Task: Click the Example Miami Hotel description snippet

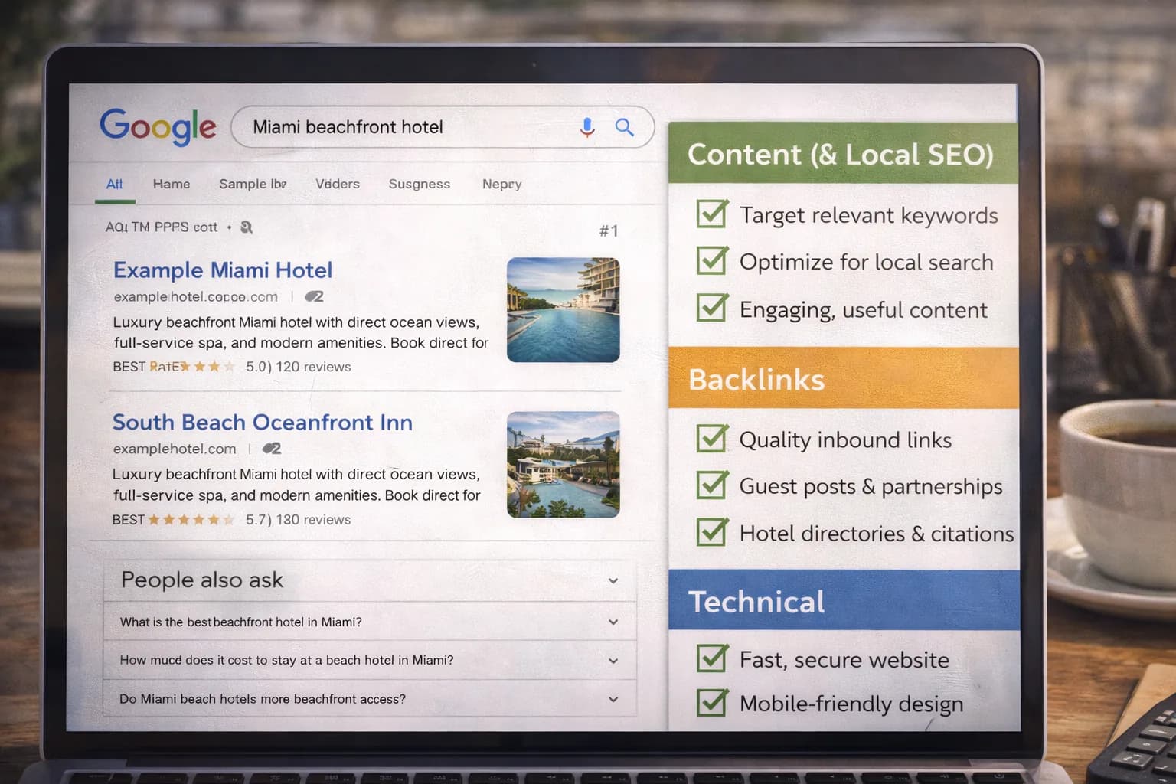Action: click(300, 332)
